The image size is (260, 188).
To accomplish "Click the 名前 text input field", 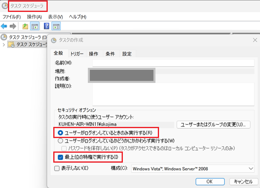I will 173,63.
